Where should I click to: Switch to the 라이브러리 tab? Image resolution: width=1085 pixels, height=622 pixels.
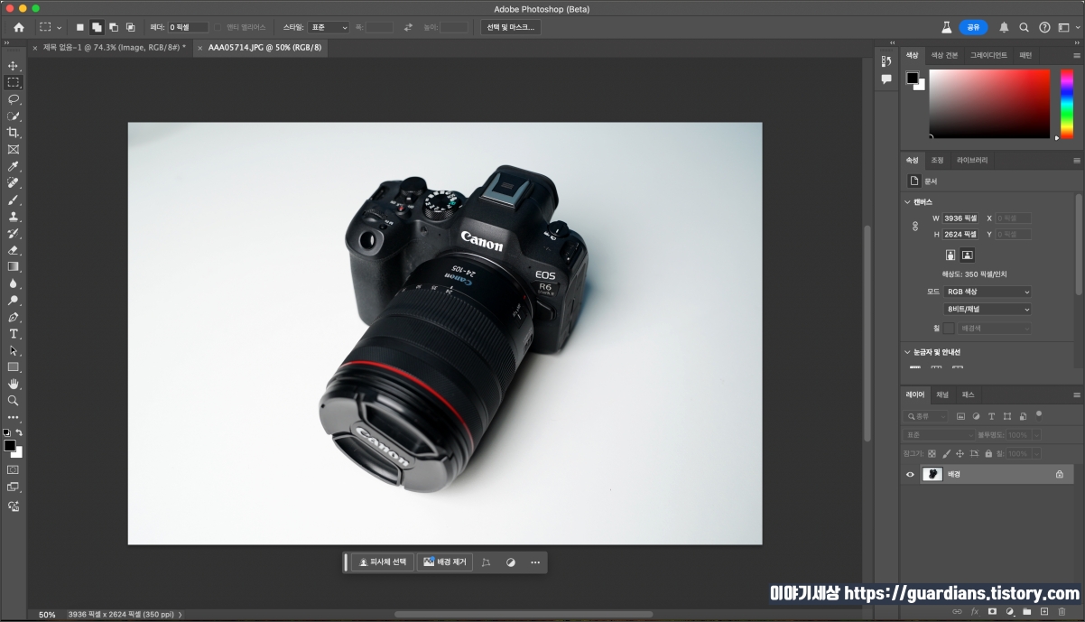tap(972, 160)
